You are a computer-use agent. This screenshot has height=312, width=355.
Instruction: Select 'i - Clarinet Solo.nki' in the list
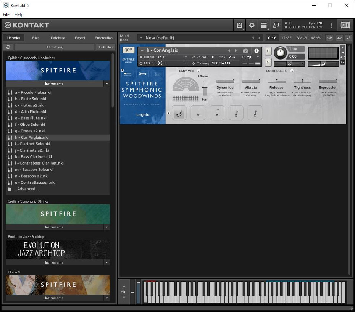[58, 144]
